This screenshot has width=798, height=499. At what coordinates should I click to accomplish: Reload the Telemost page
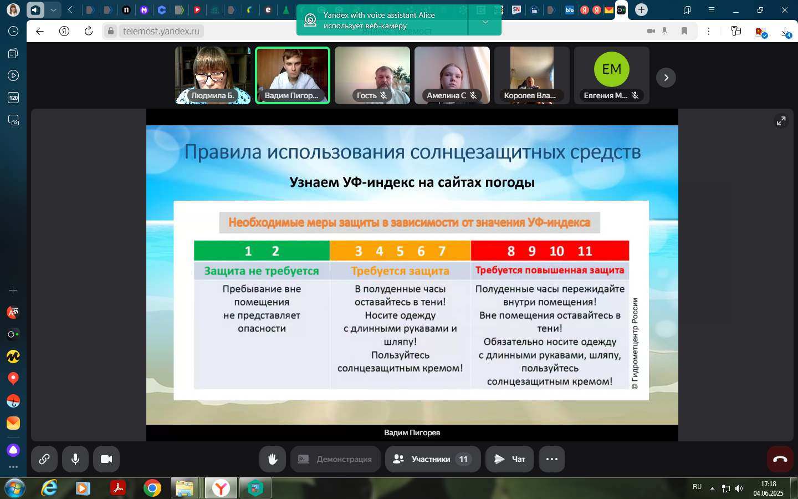pos(89,31)
